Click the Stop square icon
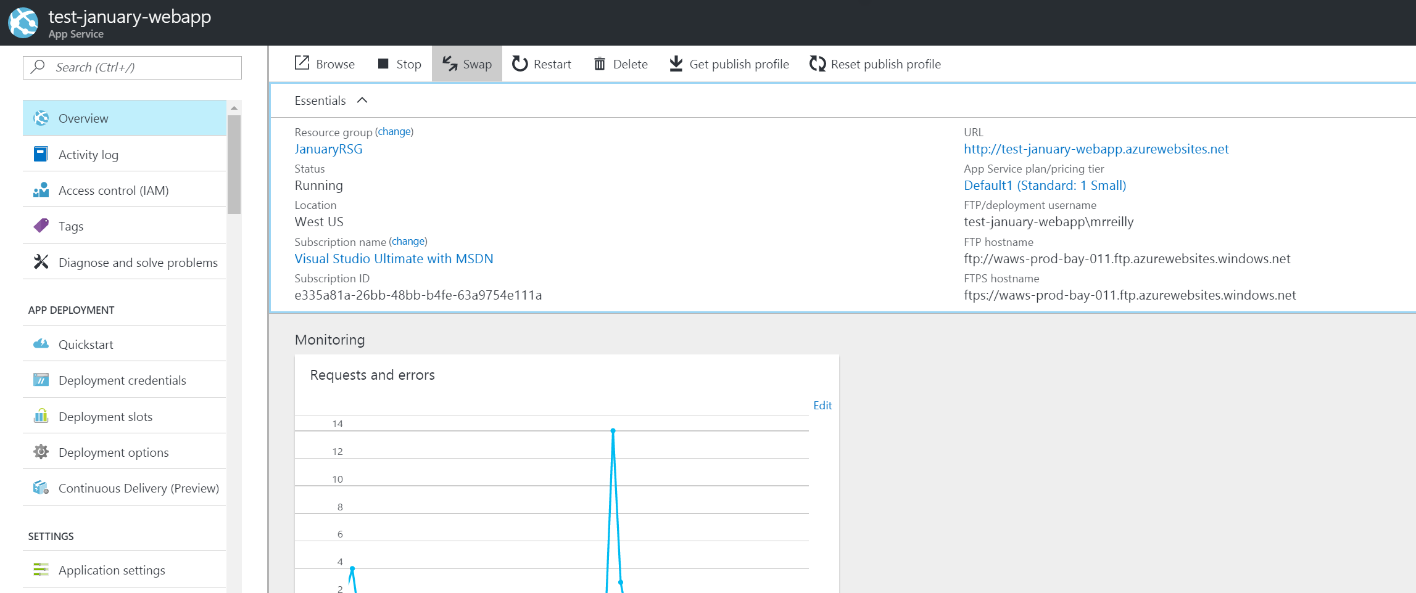The width and height of the screenshot is (1416, 593). [x=383, y=63]
